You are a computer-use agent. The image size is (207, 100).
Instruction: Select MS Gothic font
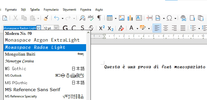(x=45, y=69)
